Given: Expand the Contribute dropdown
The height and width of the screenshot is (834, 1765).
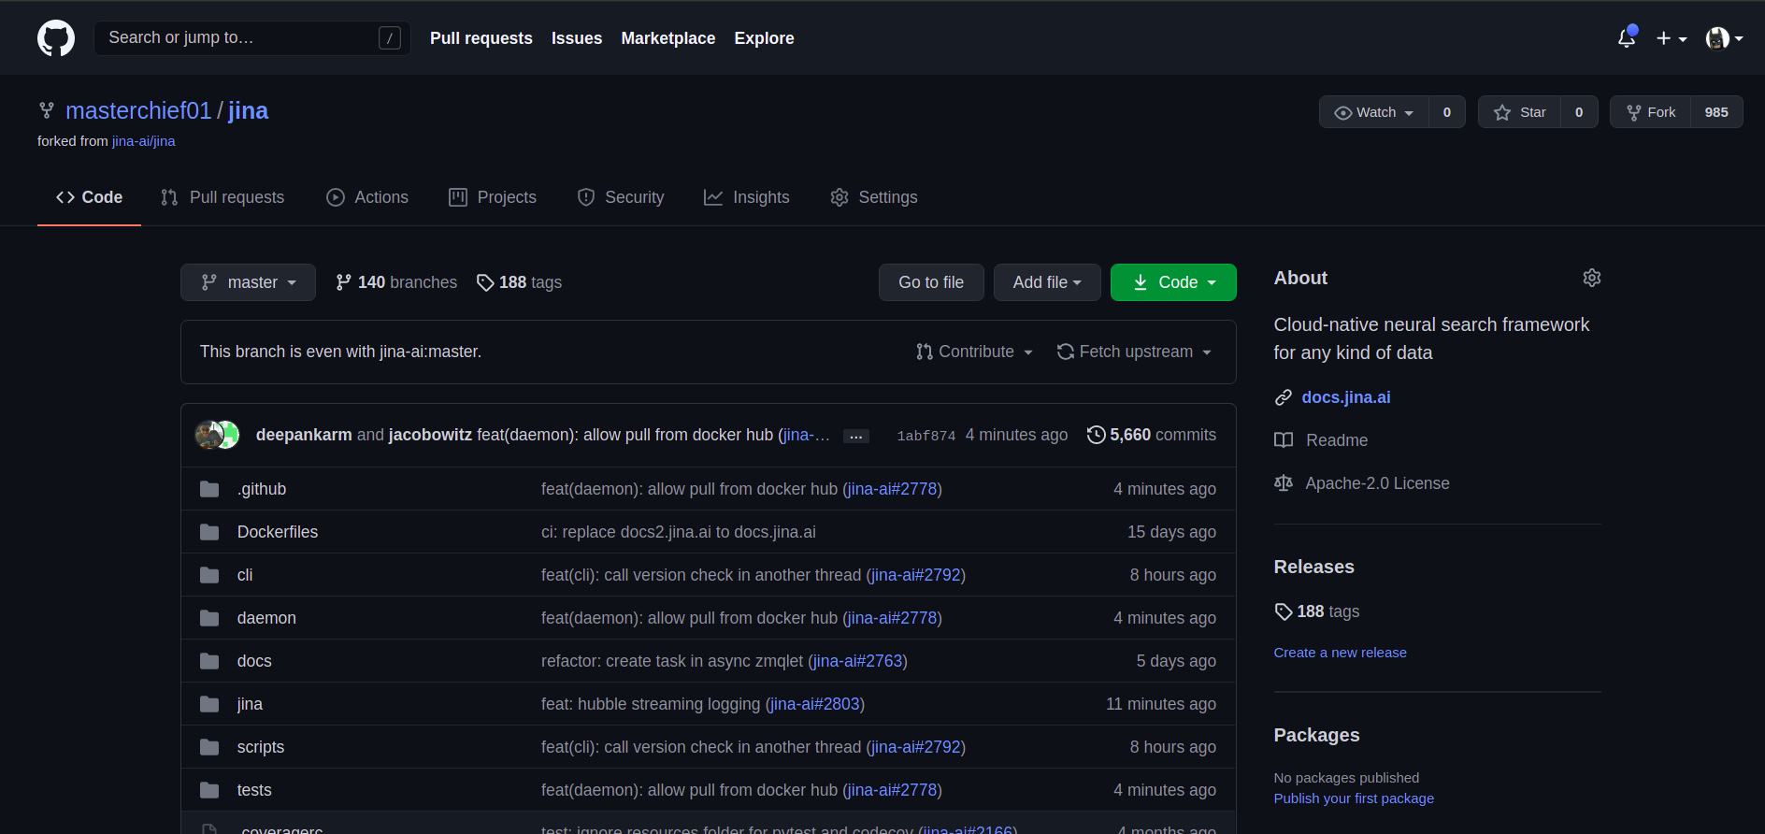Looking at the screenshot, I should click(x=974, y=352).
